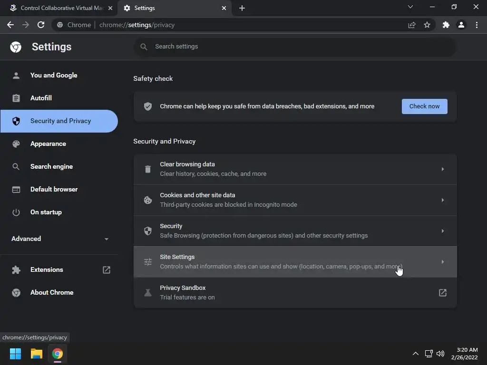Open the tab search dropdown arrow
The width and height of the screenshot is (487, 365).
[410, 7]
